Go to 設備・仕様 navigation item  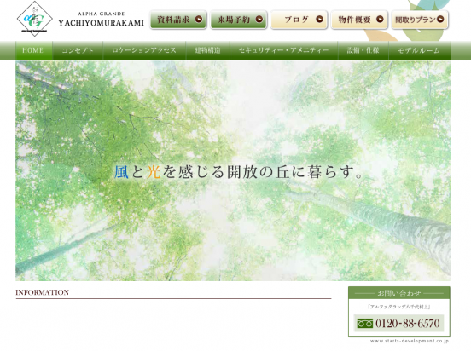363,50
